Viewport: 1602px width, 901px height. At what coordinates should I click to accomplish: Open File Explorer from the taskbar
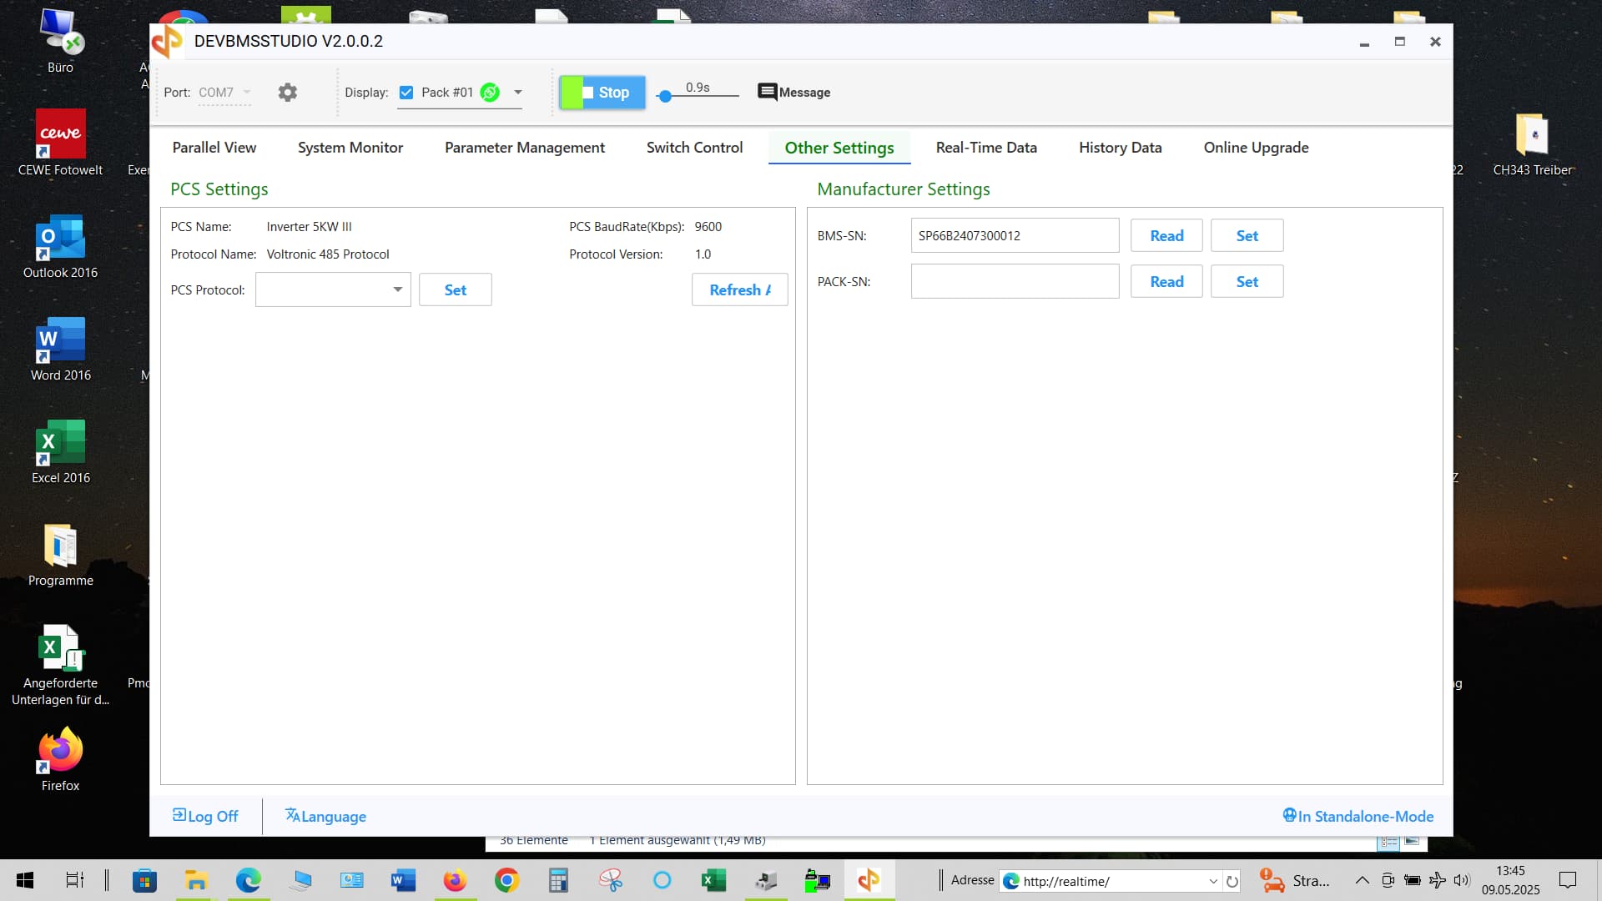click(196, 880)
